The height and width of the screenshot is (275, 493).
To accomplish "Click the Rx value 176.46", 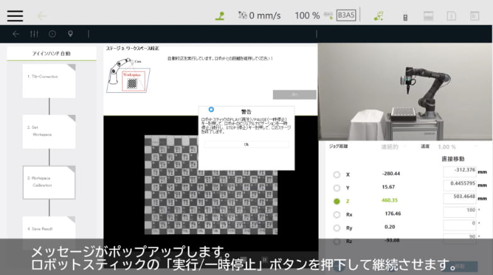I will tap(392, 213).
